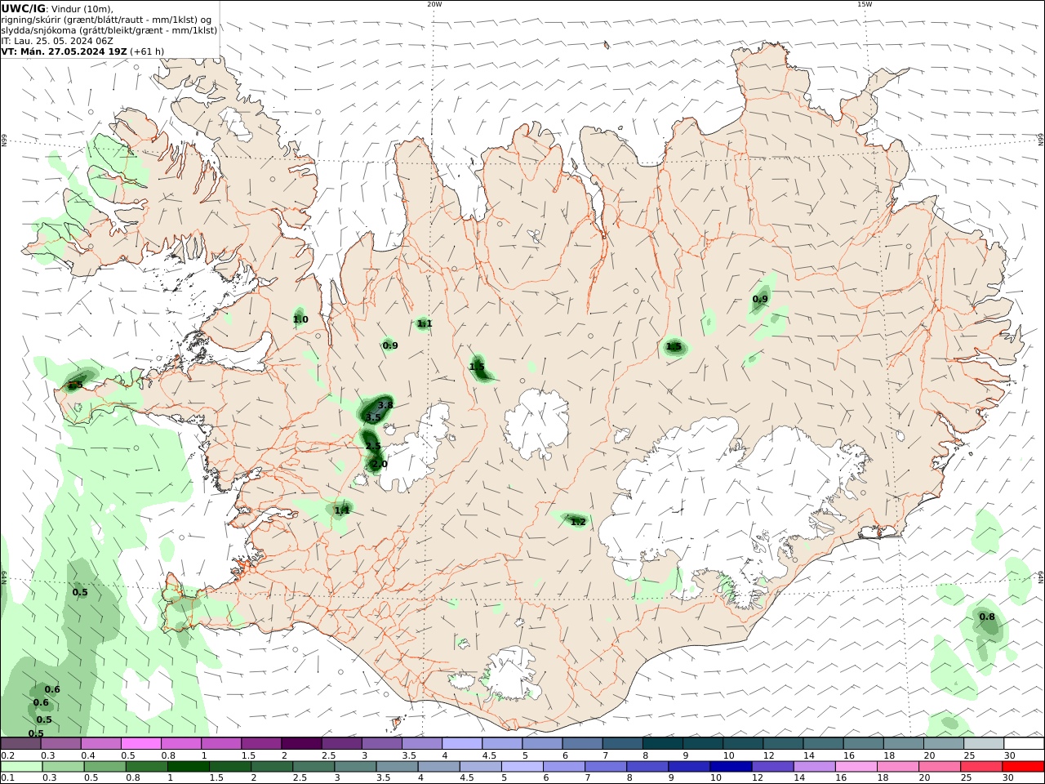
Task: Click the 0.2 label under the snow legend
Action: [x=7, y=755]
